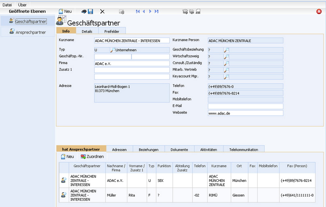Switch to the Details tab
This screenshot has height=207, width=326.
click(87, 31)
